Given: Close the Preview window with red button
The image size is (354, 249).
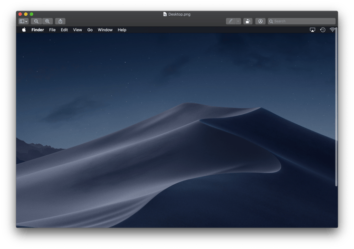Looking at the screenshot, I should coord(20,14).
